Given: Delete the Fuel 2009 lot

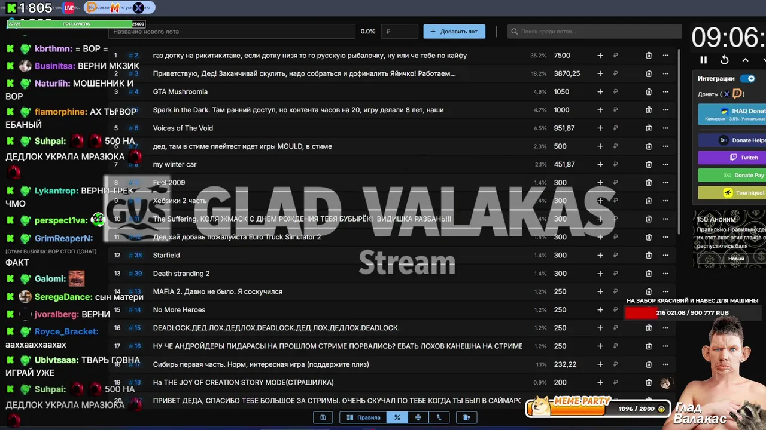Looking at the screenshot, I should pyautogui.click(x=649, y=183).
